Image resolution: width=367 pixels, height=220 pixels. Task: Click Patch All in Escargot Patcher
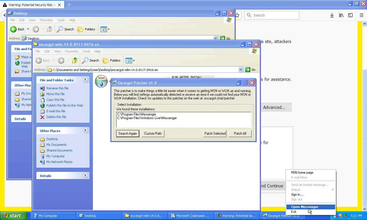tap(240, 133)
